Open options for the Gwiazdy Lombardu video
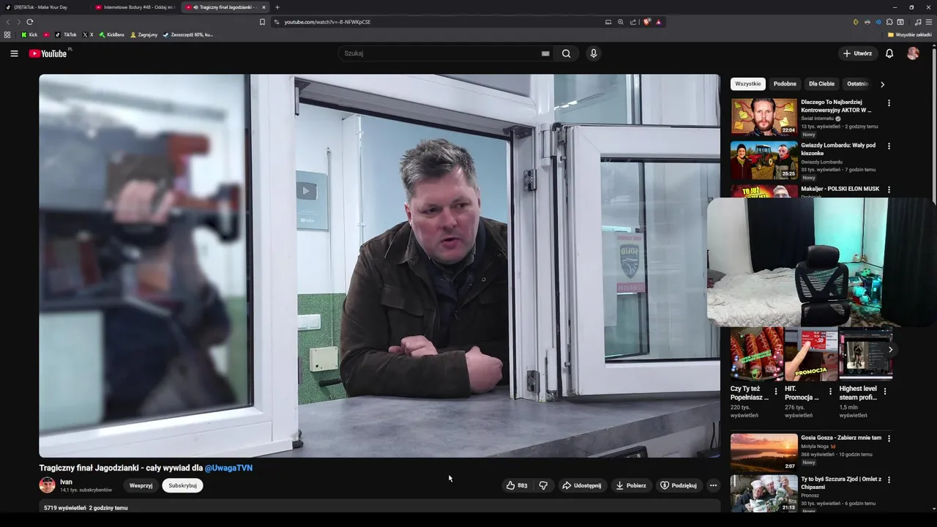This screenshot has height=527, width=937. tap(889, 146)
